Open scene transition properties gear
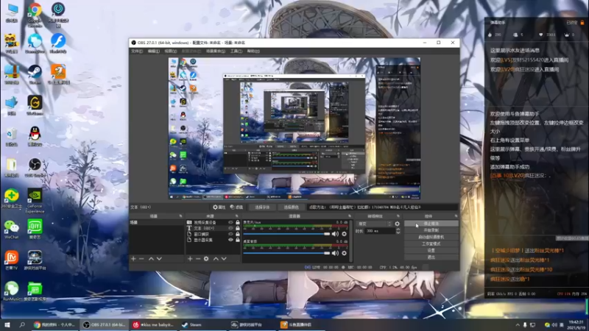The image size is (589, 331). [x=398, y=224]
